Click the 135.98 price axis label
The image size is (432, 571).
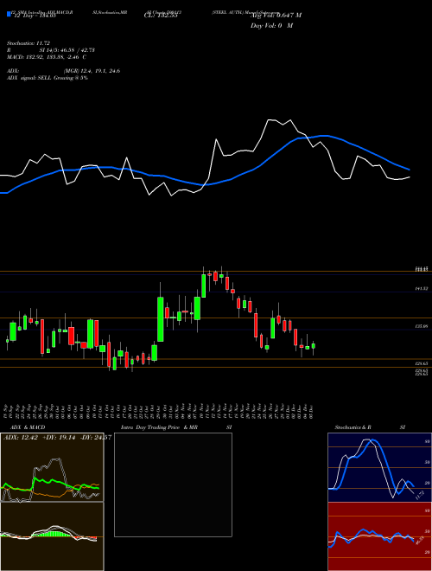click(x=422, y=327)
